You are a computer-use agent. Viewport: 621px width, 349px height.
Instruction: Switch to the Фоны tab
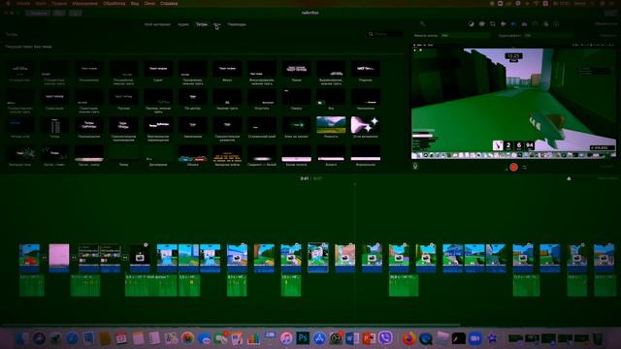pyautogui.click(x=217, y=24)
